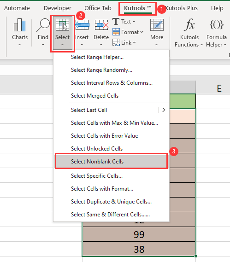Expand the Text dropdown

124,22
